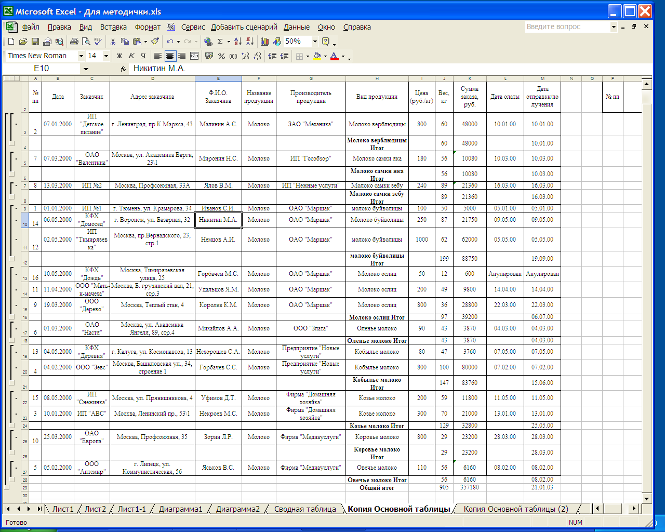Open the Правка menu

(59, 27)
